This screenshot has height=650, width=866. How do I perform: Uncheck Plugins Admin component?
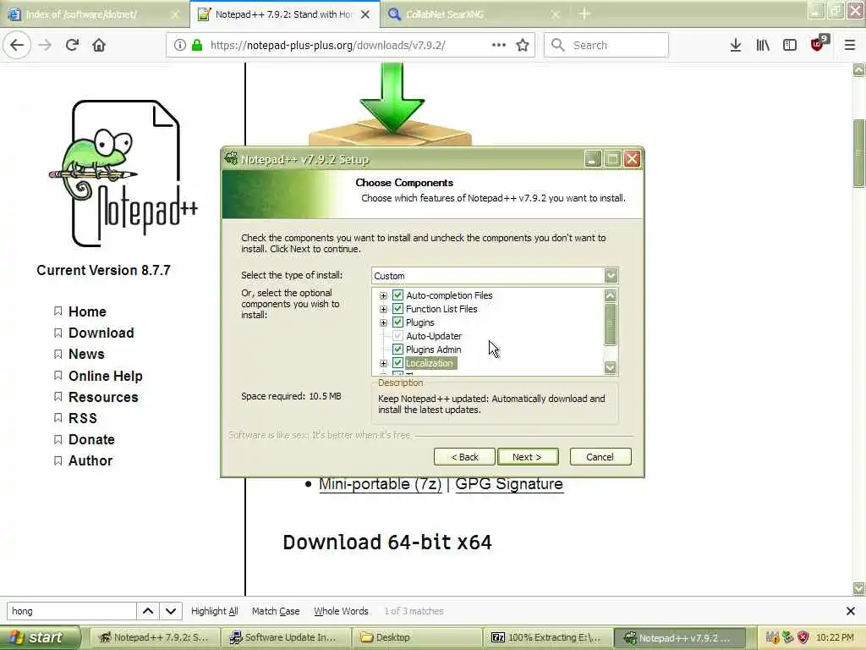[x=397, y=350]
